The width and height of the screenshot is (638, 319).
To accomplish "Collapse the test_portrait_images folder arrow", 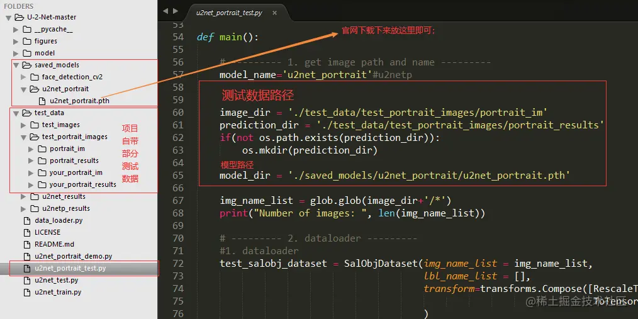I will pos(24,137).
